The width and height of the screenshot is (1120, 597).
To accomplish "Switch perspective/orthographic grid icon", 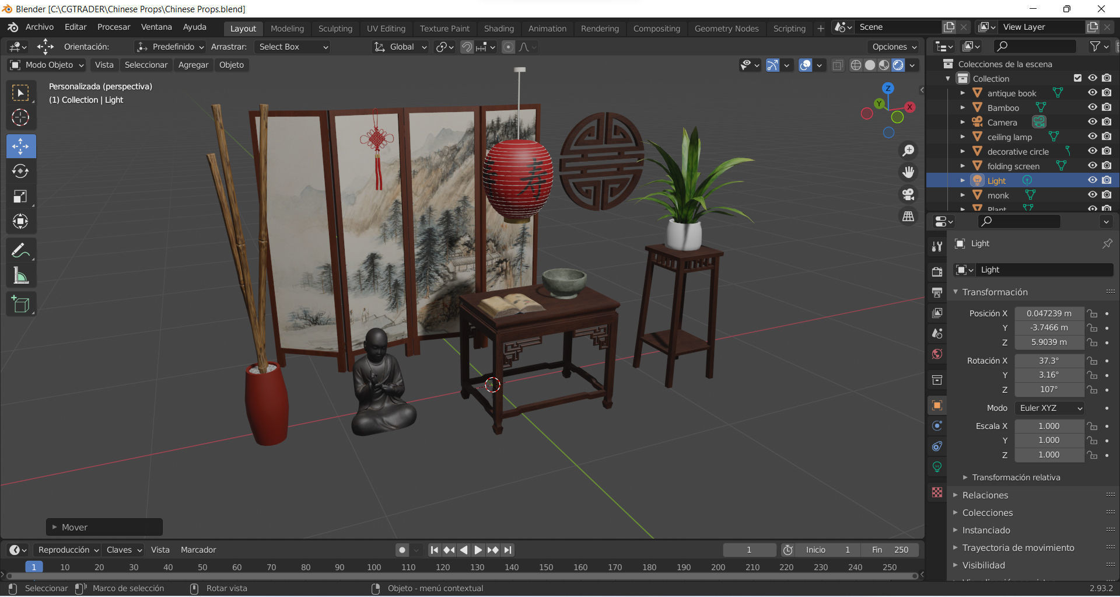I will click(908, 217).
